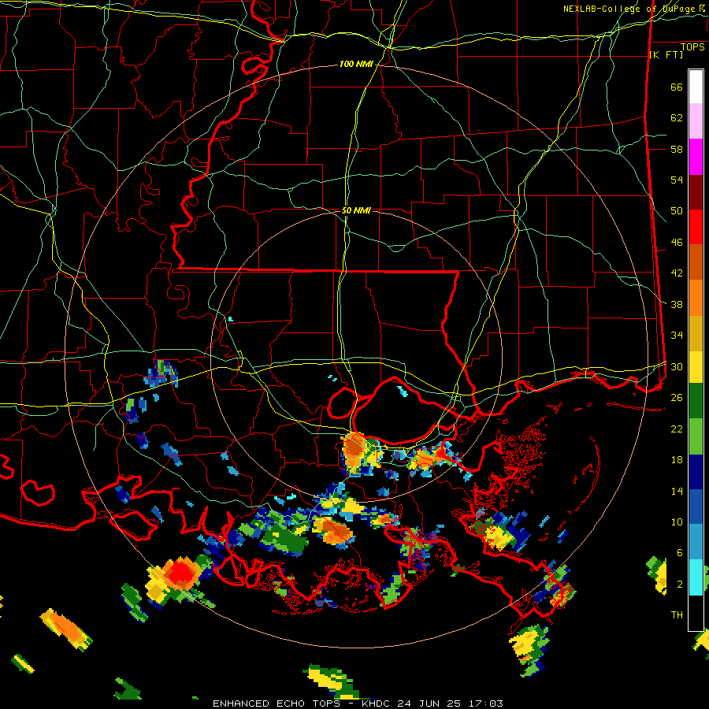Click the TH legend label
Screen dimensions: 709x709
677,615
